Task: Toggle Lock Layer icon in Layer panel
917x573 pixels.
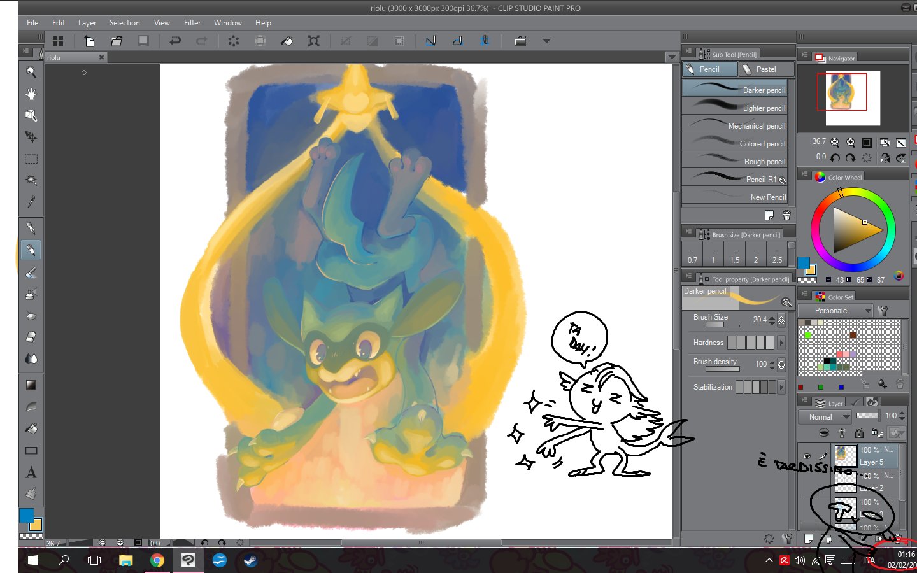Action: click(x=859, y=434)
